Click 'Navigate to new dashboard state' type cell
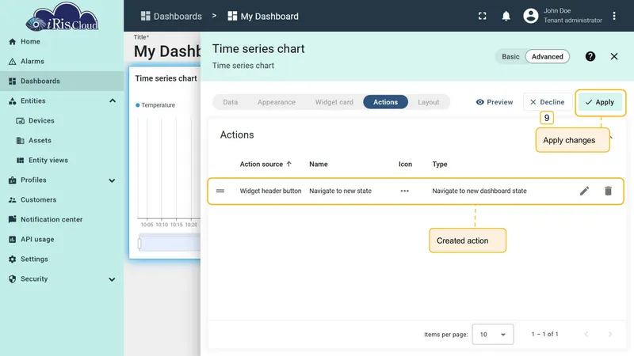The width and height of the screenshot is (634, 356). point(479,191)
